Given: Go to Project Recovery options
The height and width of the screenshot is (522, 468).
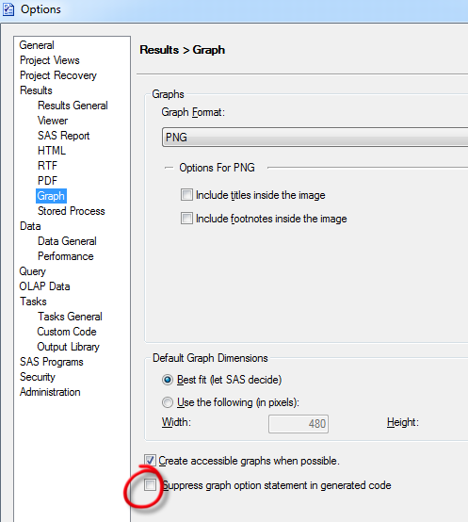Looking at the screenshot, I should (x=58, y=75).
